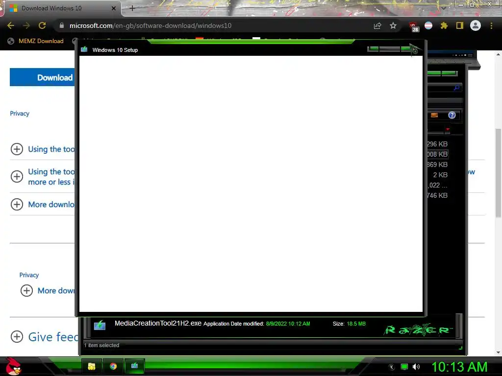Open the uBlock extension showing 28
Image resolution: width=502 pixels, height=376 pixels.
(414, 26)
